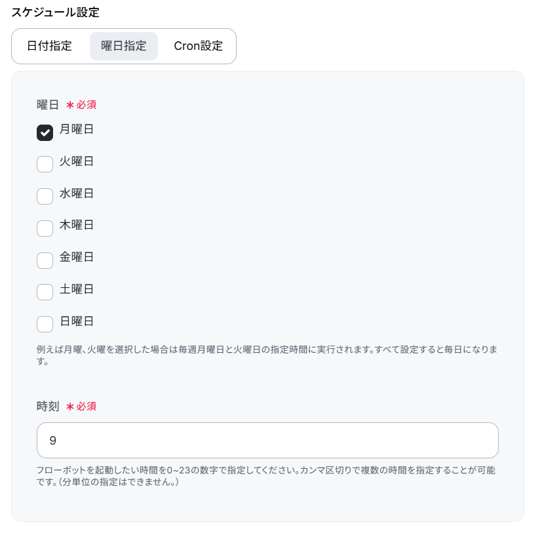This screenshot has height=539, width=548.
Task: Click the 日曜日 text label
Action: point(77,321)
